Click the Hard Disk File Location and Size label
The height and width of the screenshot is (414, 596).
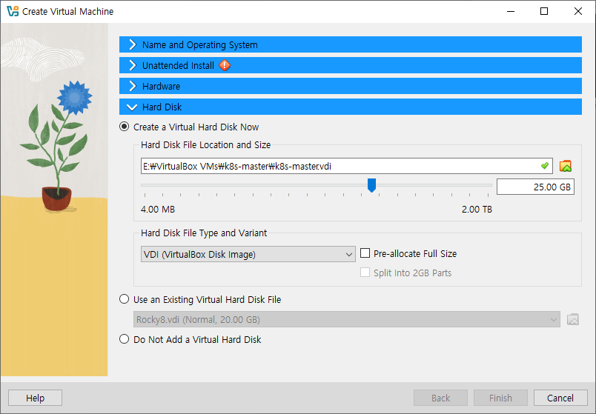(x=205, y=144)
